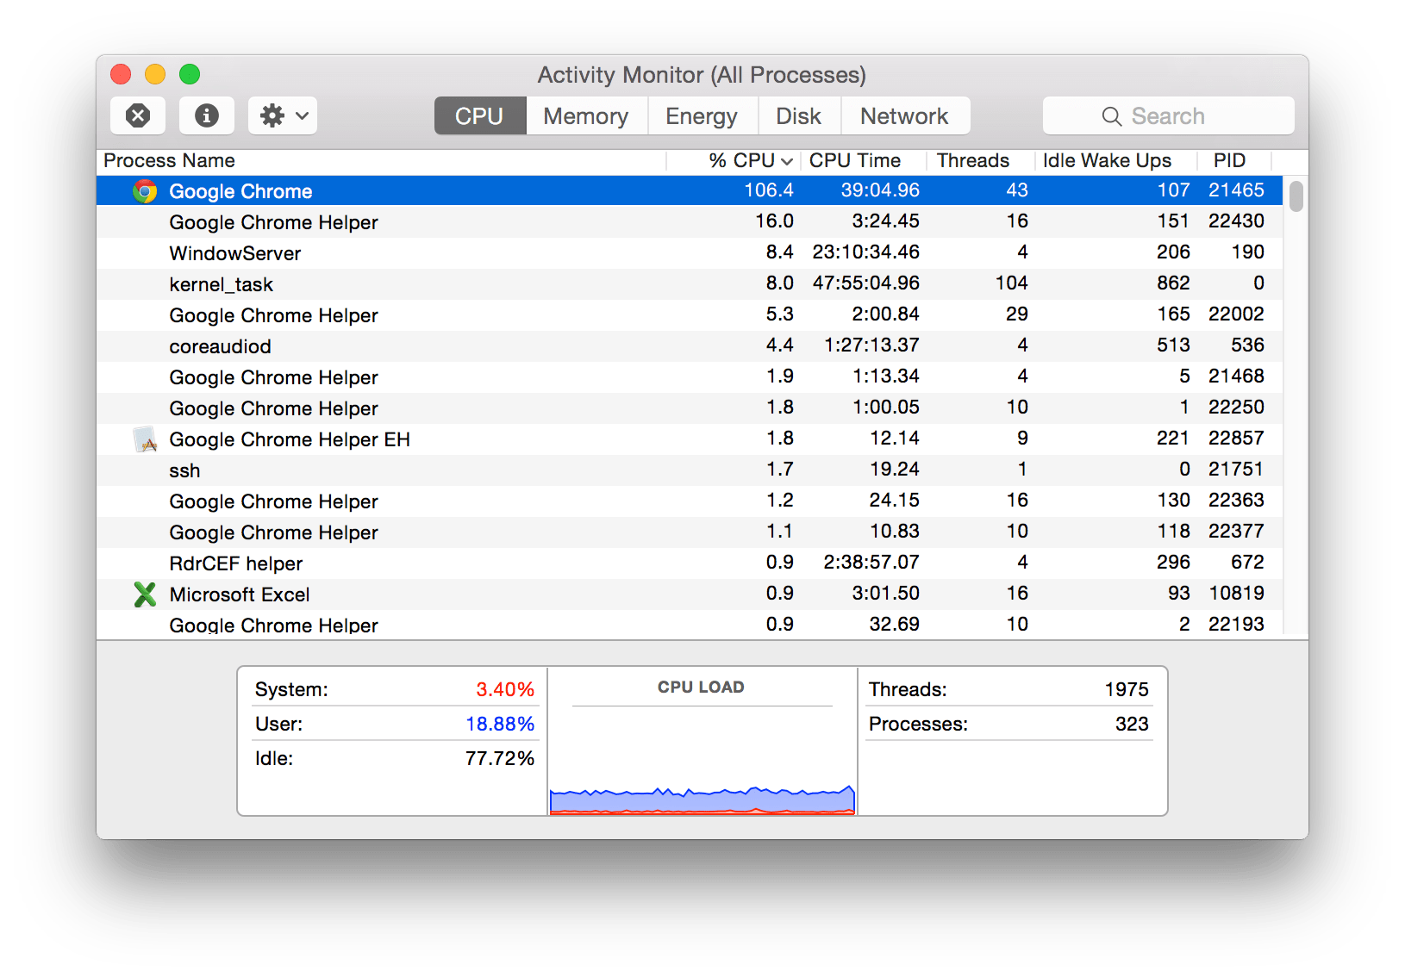
Task: Switch to the Memory tab
Action: [586, 115]
